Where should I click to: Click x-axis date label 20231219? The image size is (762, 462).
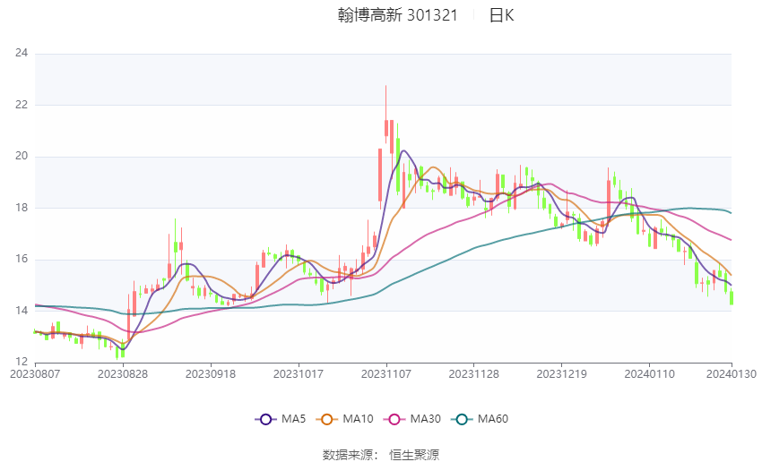(562, 374)
